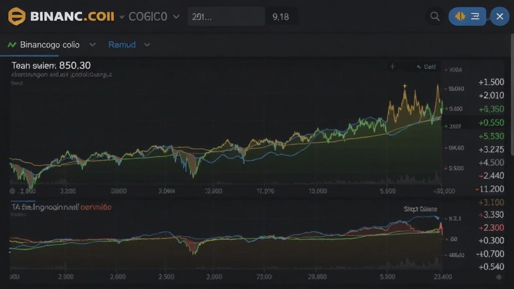Click the plus icon above chart

[x=393, y=67]
